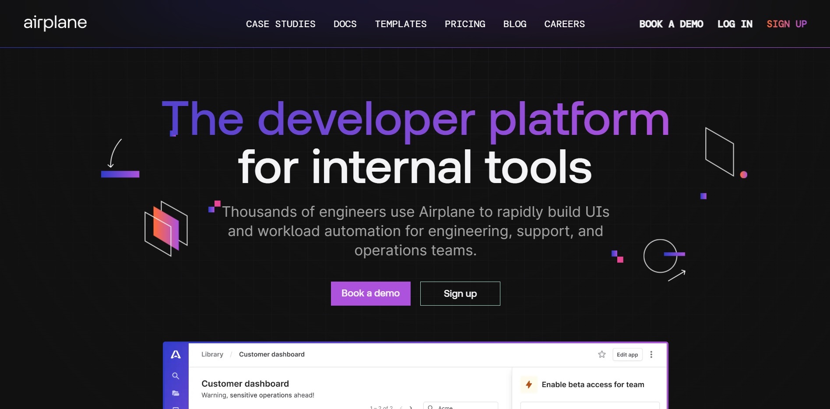Click Sign Up in the top right

point(787,24)
